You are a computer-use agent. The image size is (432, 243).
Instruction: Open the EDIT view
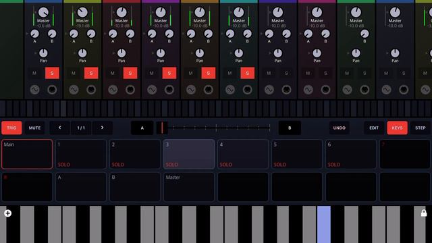pos(374,128)
